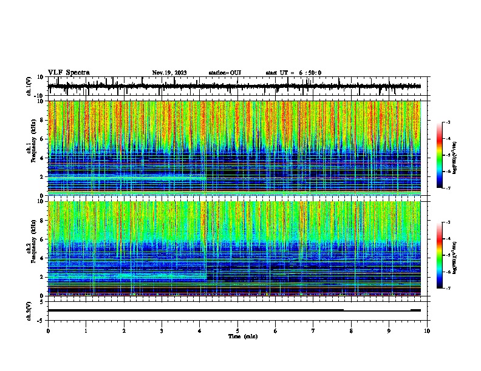Select time axis tick label "0"
Viewport: 481px width, 371px height.
pos(48,331)
